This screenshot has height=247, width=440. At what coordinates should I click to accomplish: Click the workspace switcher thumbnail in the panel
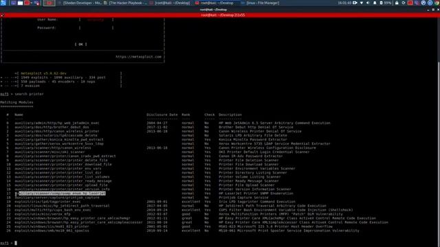point(49,3)
